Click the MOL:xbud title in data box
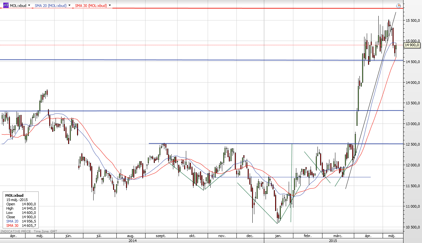The image size is (422, 243). point(15,195)
